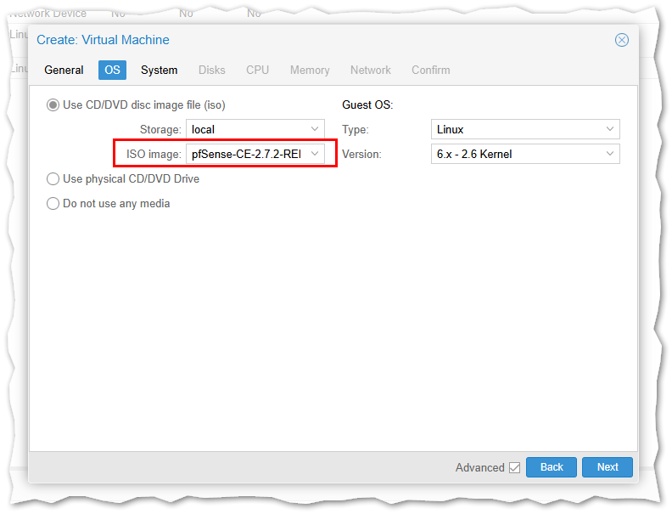The width and height of the screenshot is (672, 514).
Task: Select the Confirm tab
Action: point(431,70)
